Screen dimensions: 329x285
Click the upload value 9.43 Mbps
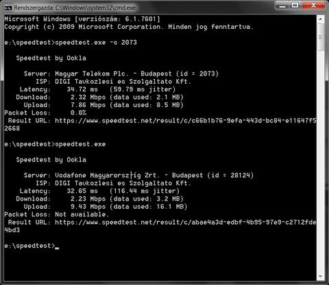(88, 207)
